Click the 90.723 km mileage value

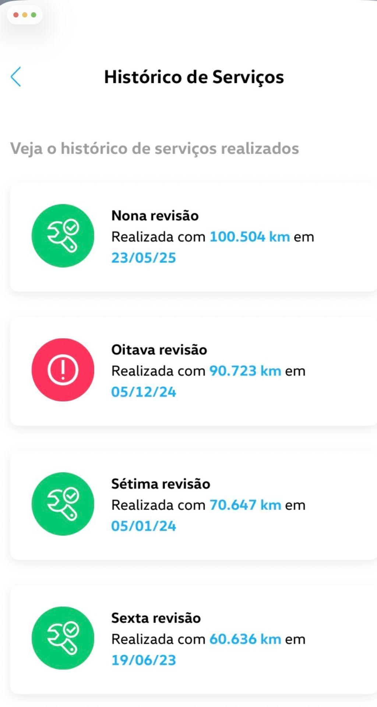point(245,371)
